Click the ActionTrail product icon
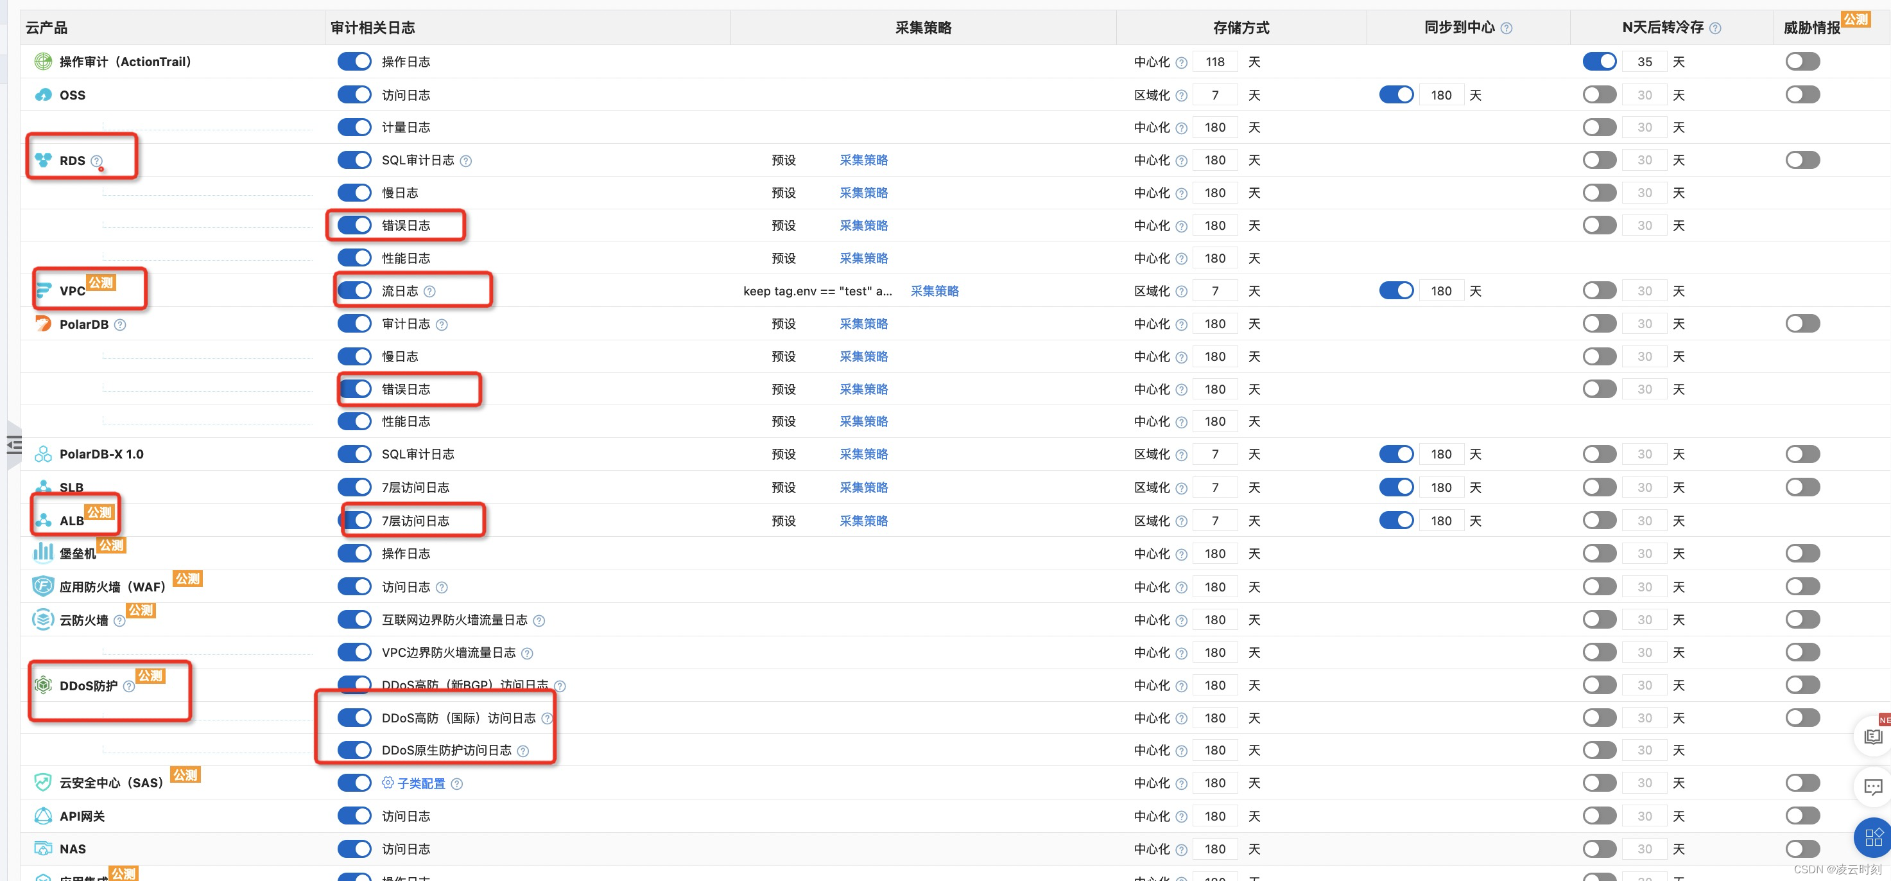The width and height of the screenshot is (1891, 881). click(43, 62)
